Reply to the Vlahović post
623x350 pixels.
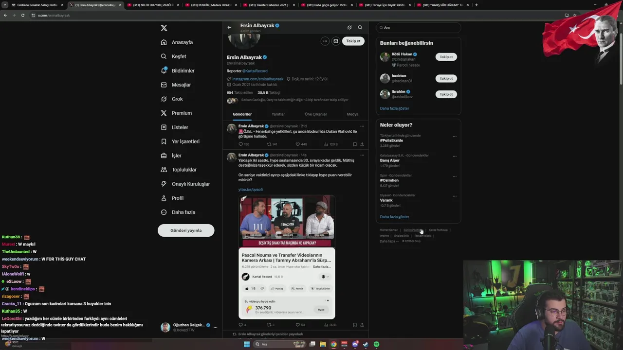pyautogui.click(x=244, y=144)
